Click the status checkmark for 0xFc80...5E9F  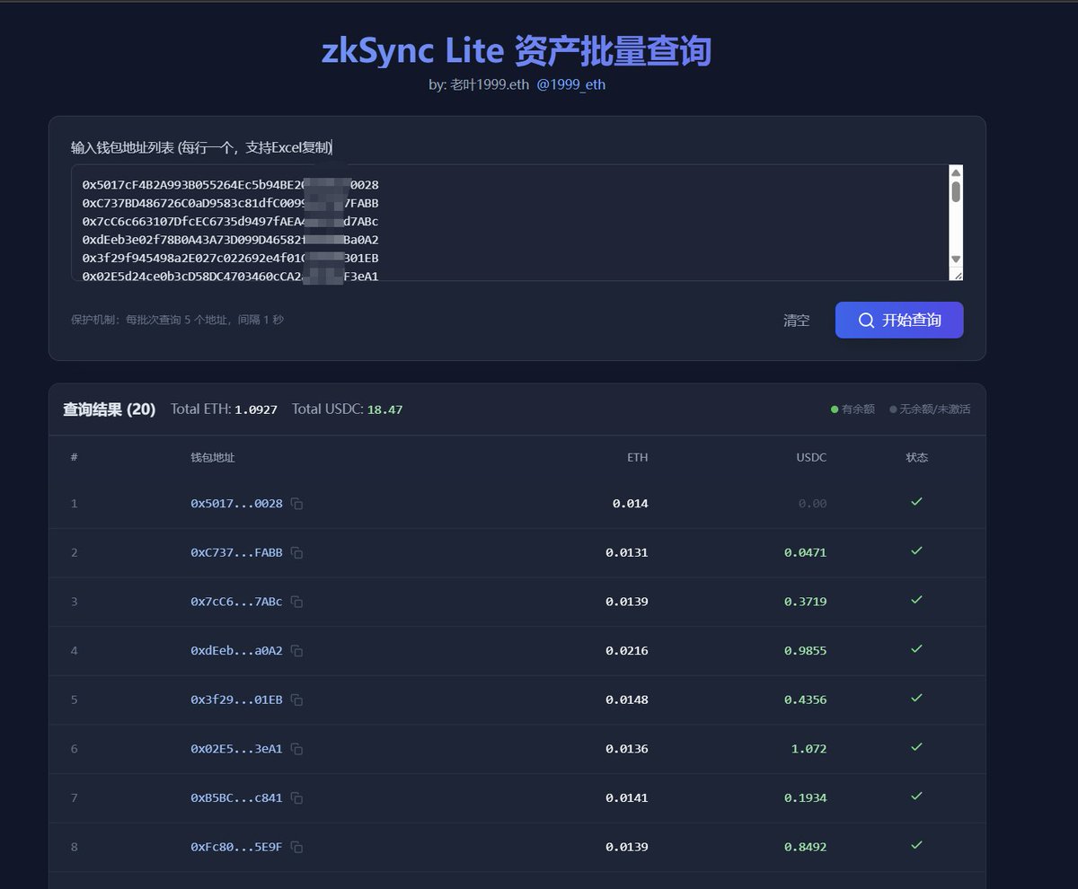[x=916, y=845]
